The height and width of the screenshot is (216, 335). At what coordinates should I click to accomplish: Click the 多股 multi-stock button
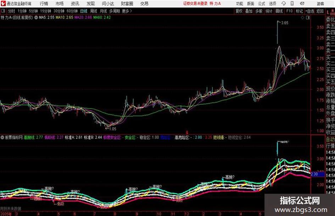tap(259, 11)
